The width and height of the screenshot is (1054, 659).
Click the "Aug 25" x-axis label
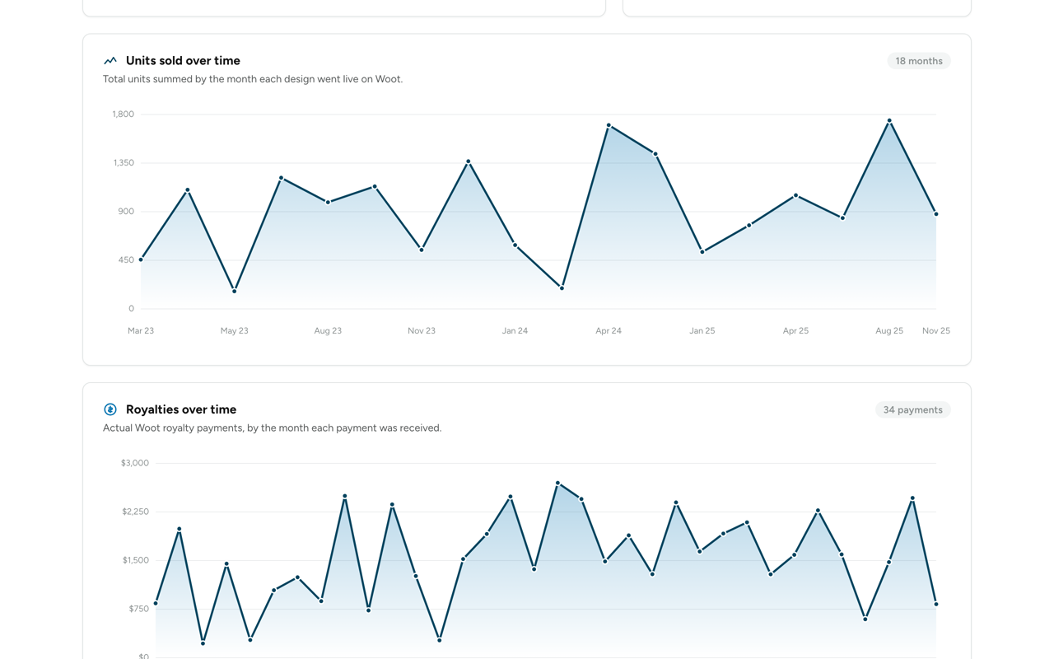coord(889,330)
